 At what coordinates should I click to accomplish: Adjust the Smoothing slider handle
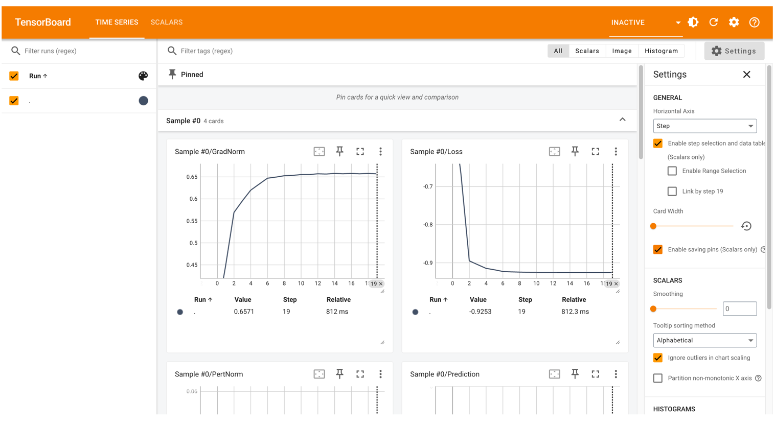pos(653,309)
